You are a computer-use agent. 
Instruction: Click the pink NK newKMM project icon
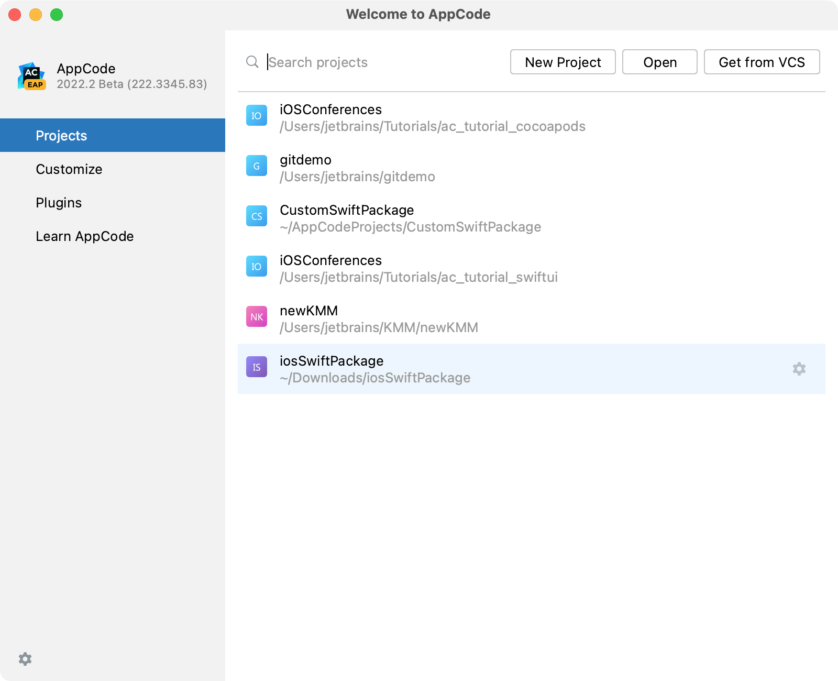click(x=257, y=317)
